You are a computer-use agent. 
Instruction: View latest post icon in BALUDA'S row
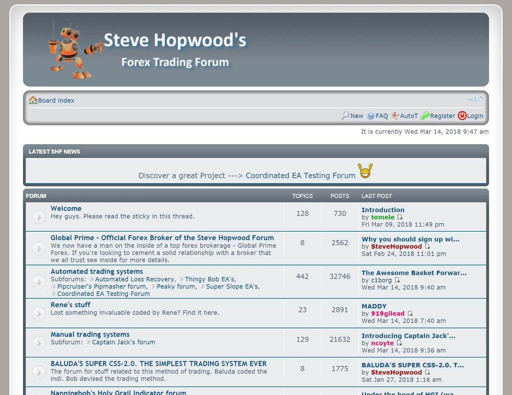(x=427, y=372)
